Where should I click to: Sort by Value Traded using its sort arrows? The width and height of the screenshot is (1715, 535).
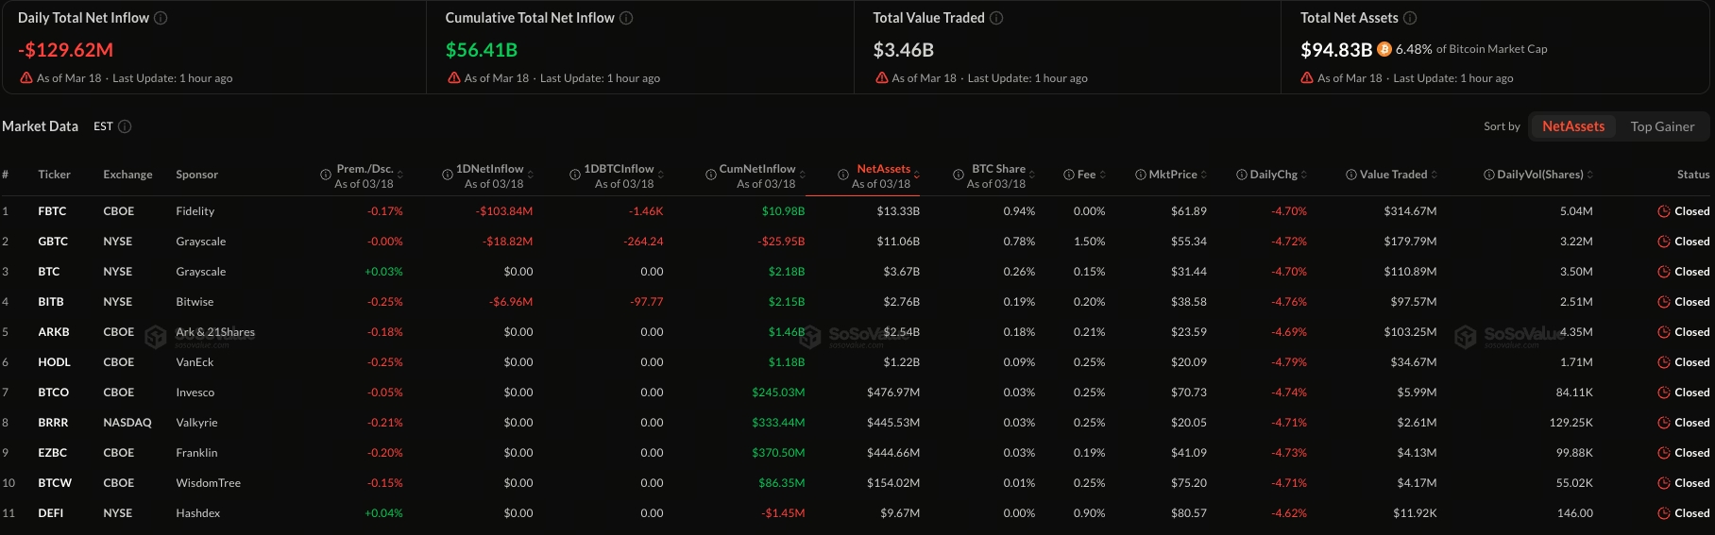coord(1435,175)
